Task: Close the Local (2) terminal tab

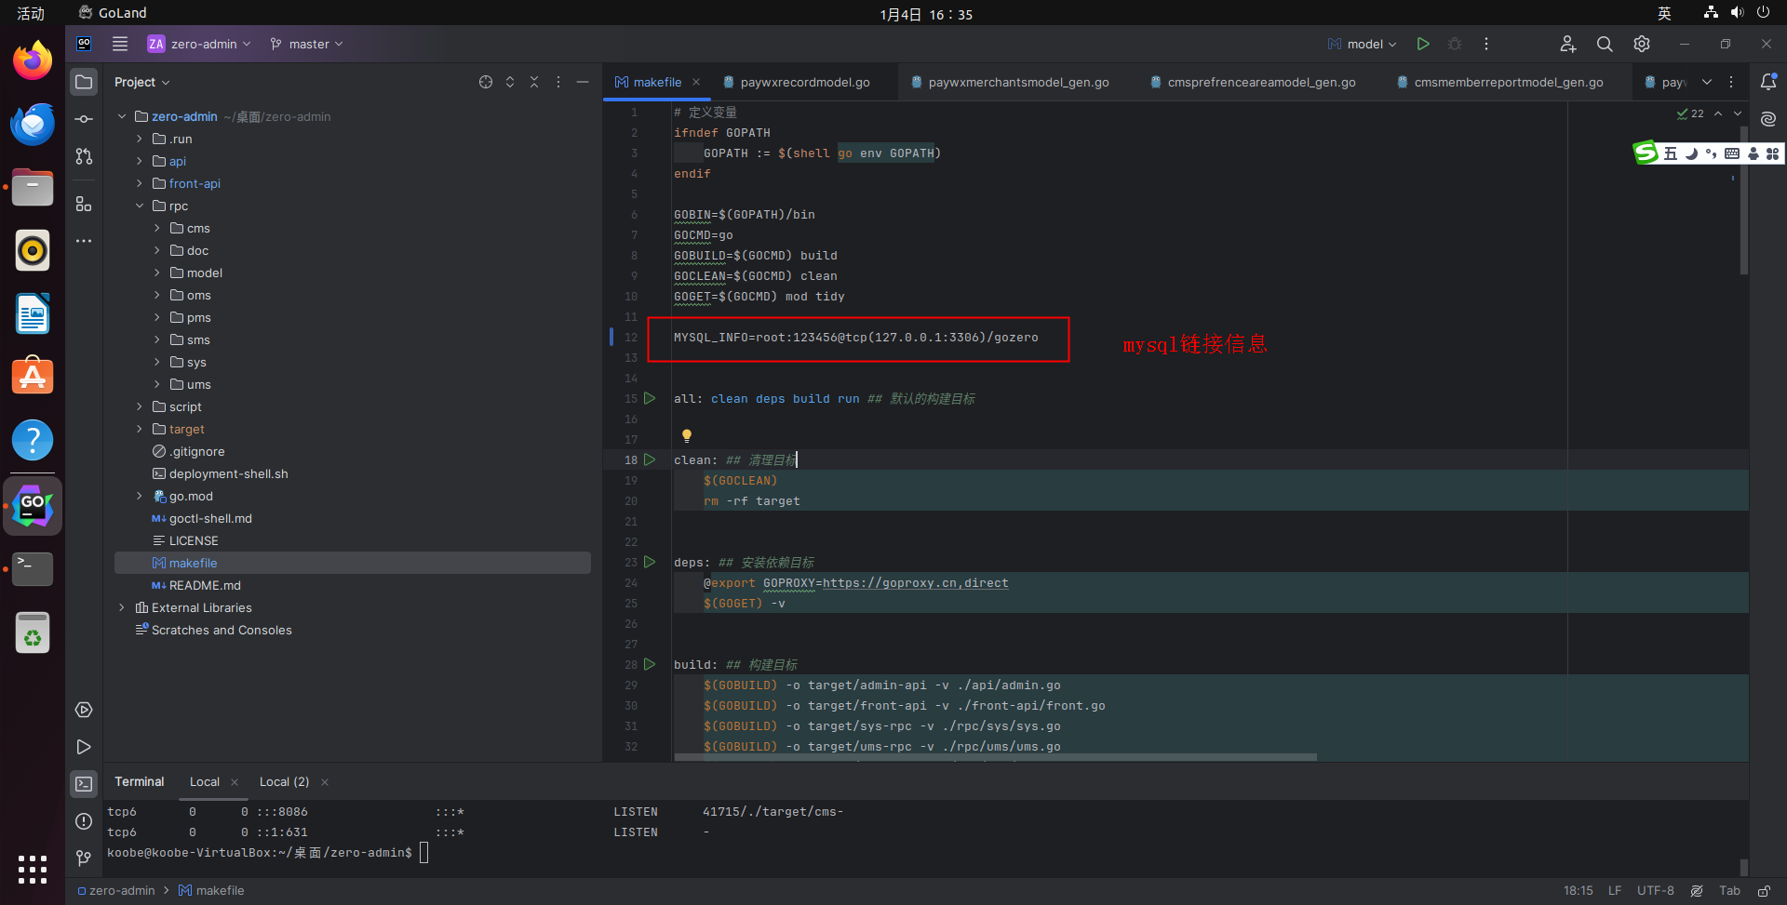Action: [325, 782]
